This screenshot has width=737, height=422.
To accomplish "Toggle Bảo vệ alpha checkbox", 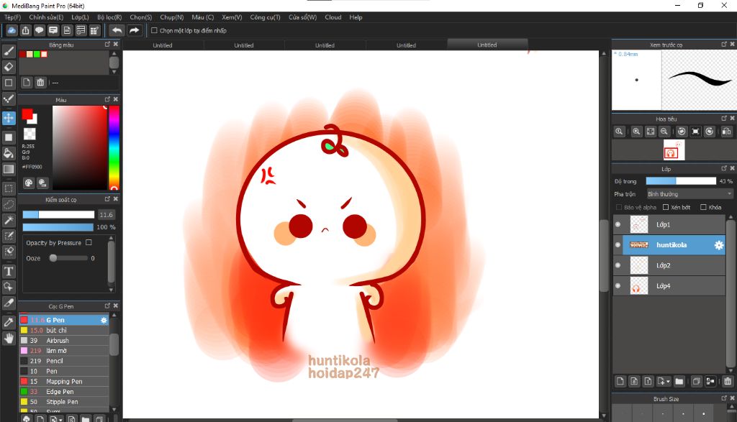I will 618,207.
